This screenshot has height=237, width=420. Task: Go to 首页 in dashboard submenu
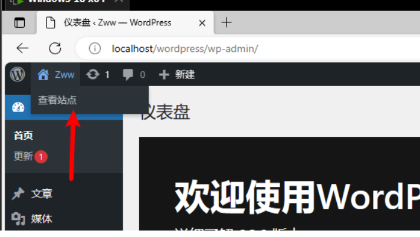(24, 136)
